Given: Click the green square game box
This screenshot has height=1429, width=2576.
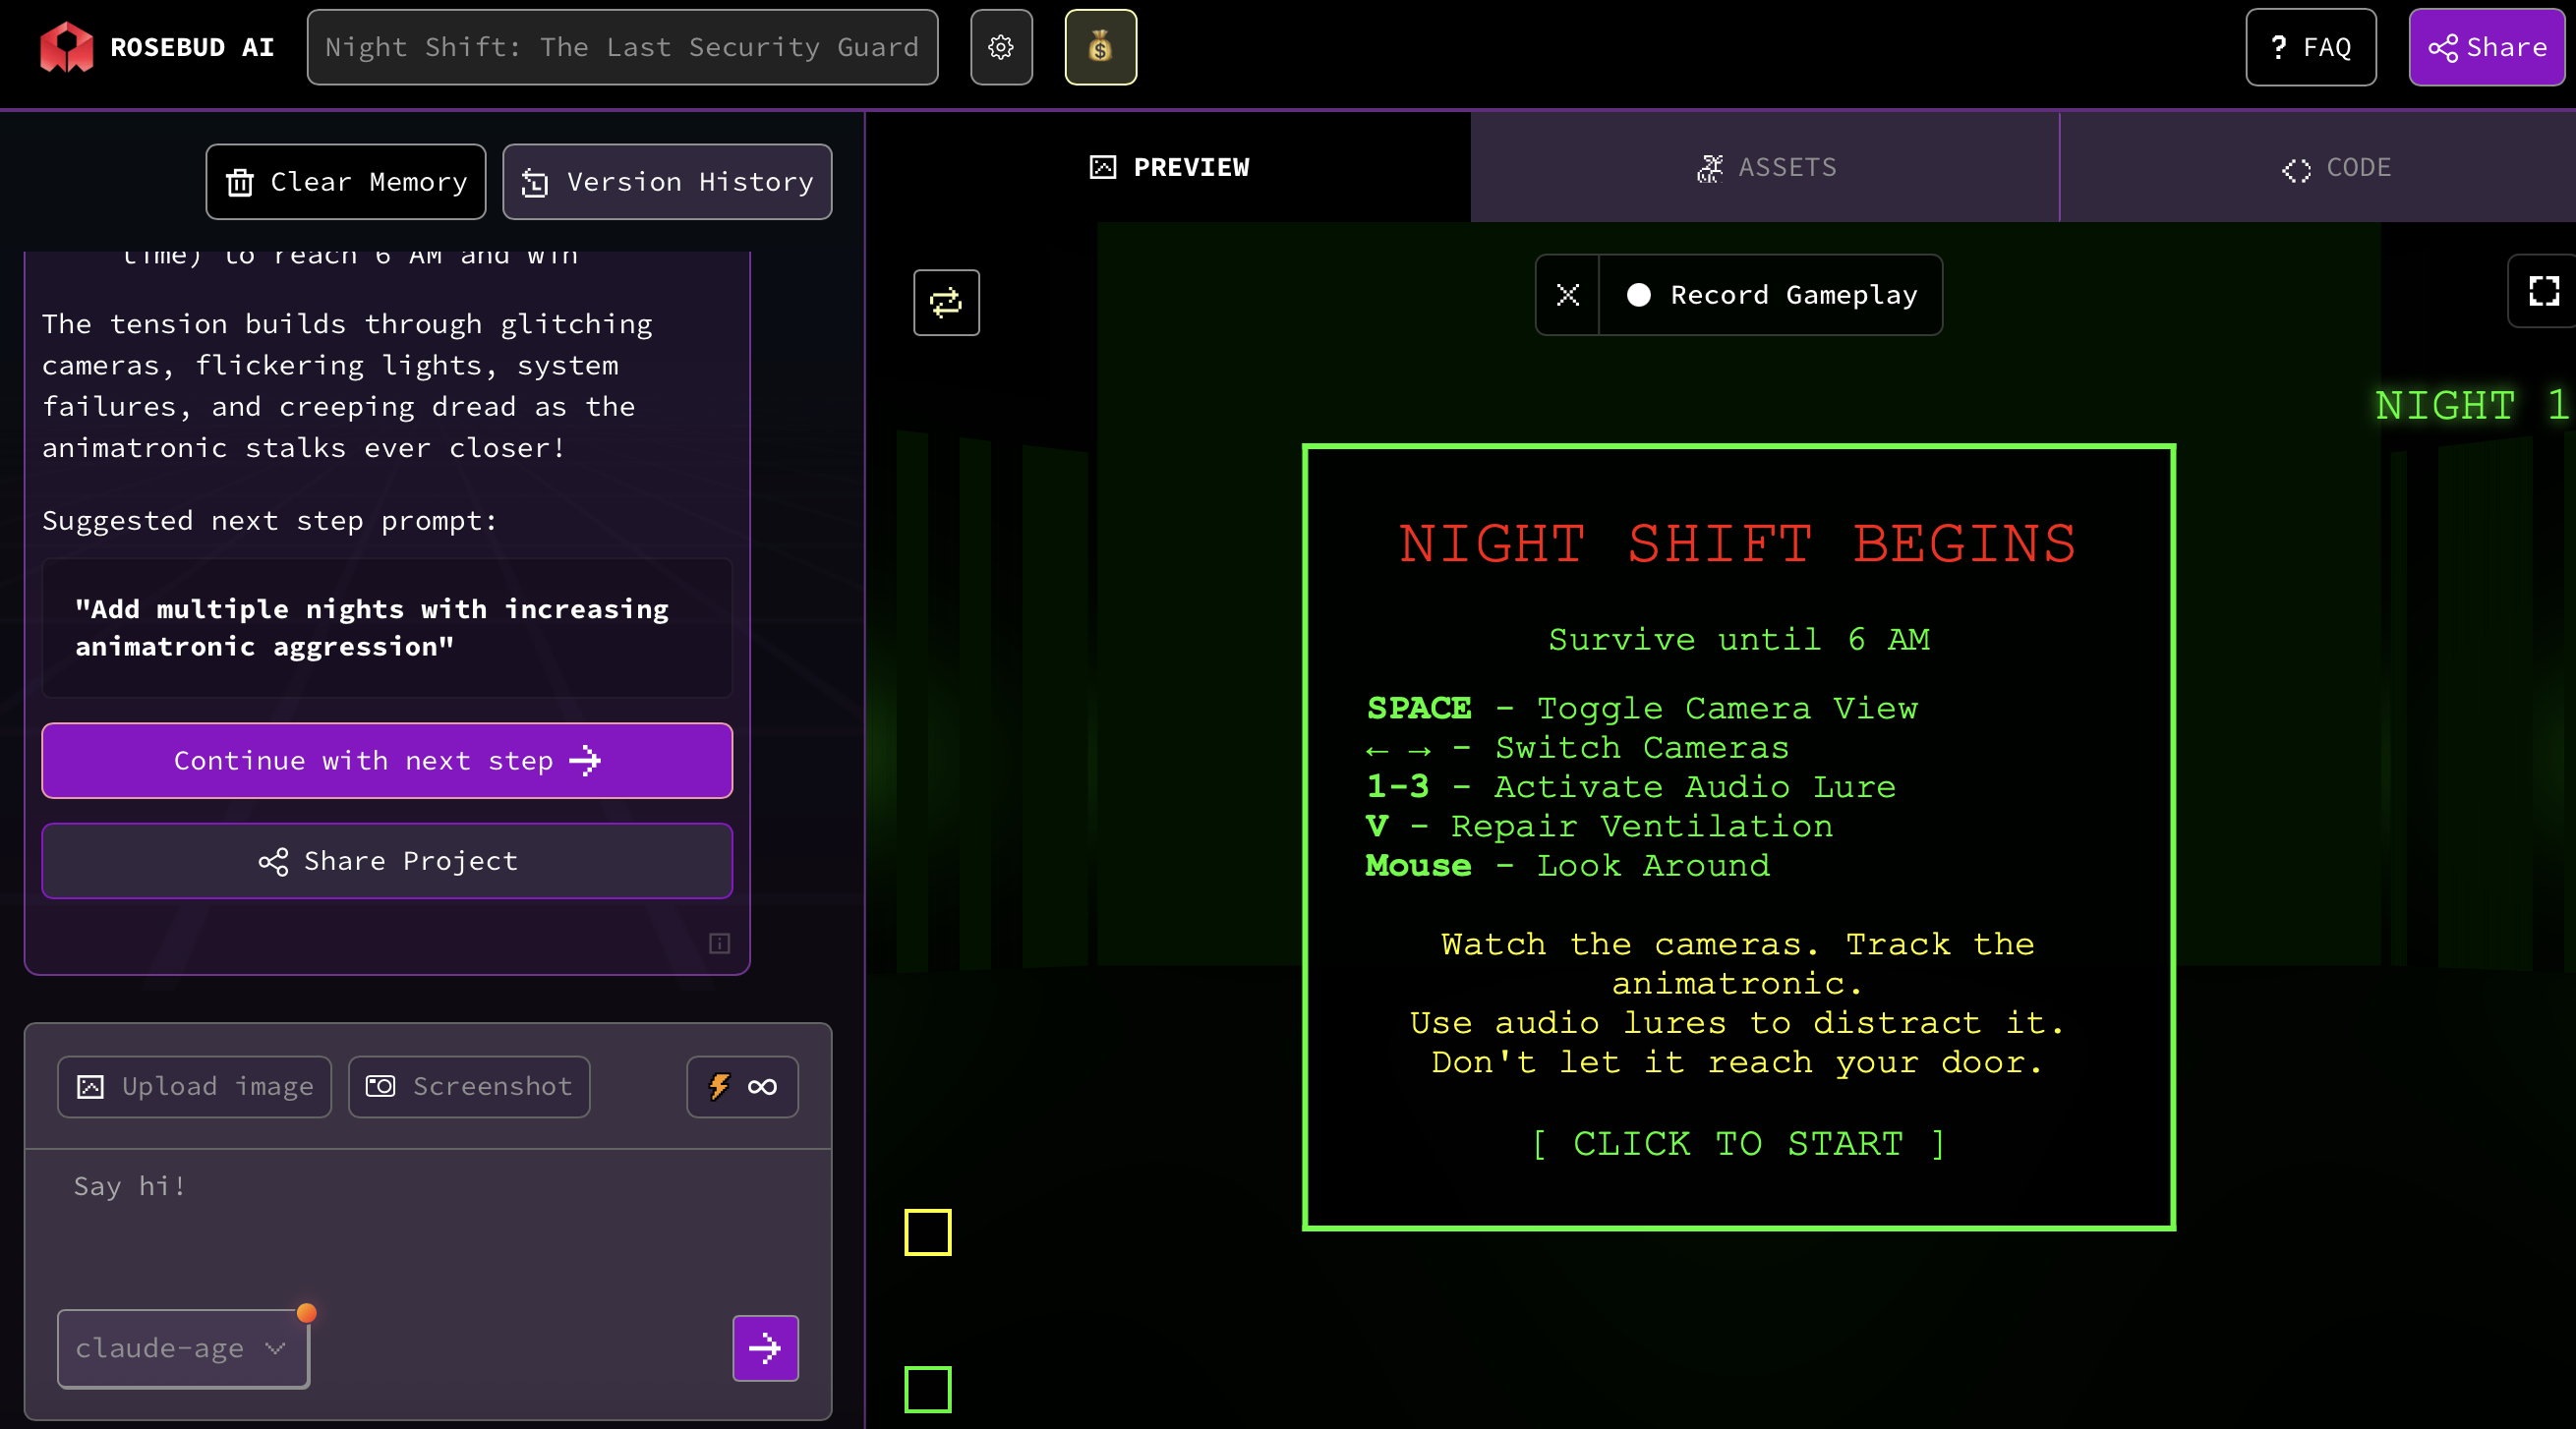Looking at the screenshot, I should (927, 1389).
